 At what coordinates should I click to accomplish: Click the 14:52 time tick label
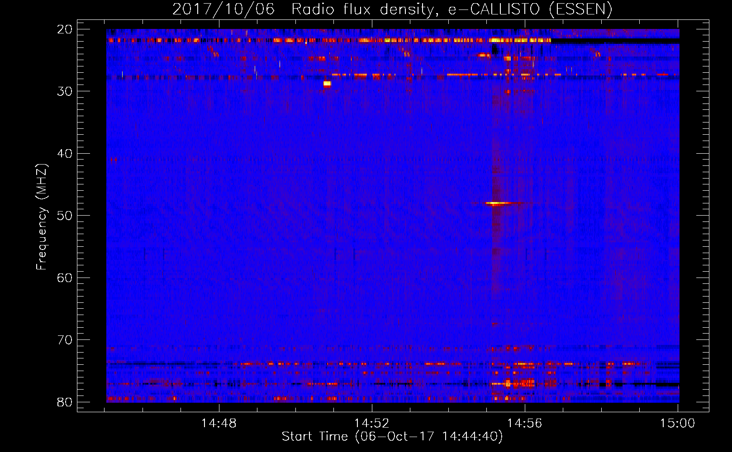click(x=372, y=424)
